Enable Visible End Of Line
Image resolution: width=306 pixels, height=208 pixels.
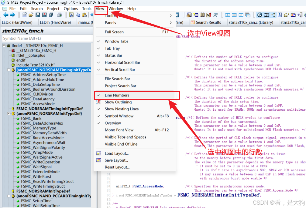point(135,144)
